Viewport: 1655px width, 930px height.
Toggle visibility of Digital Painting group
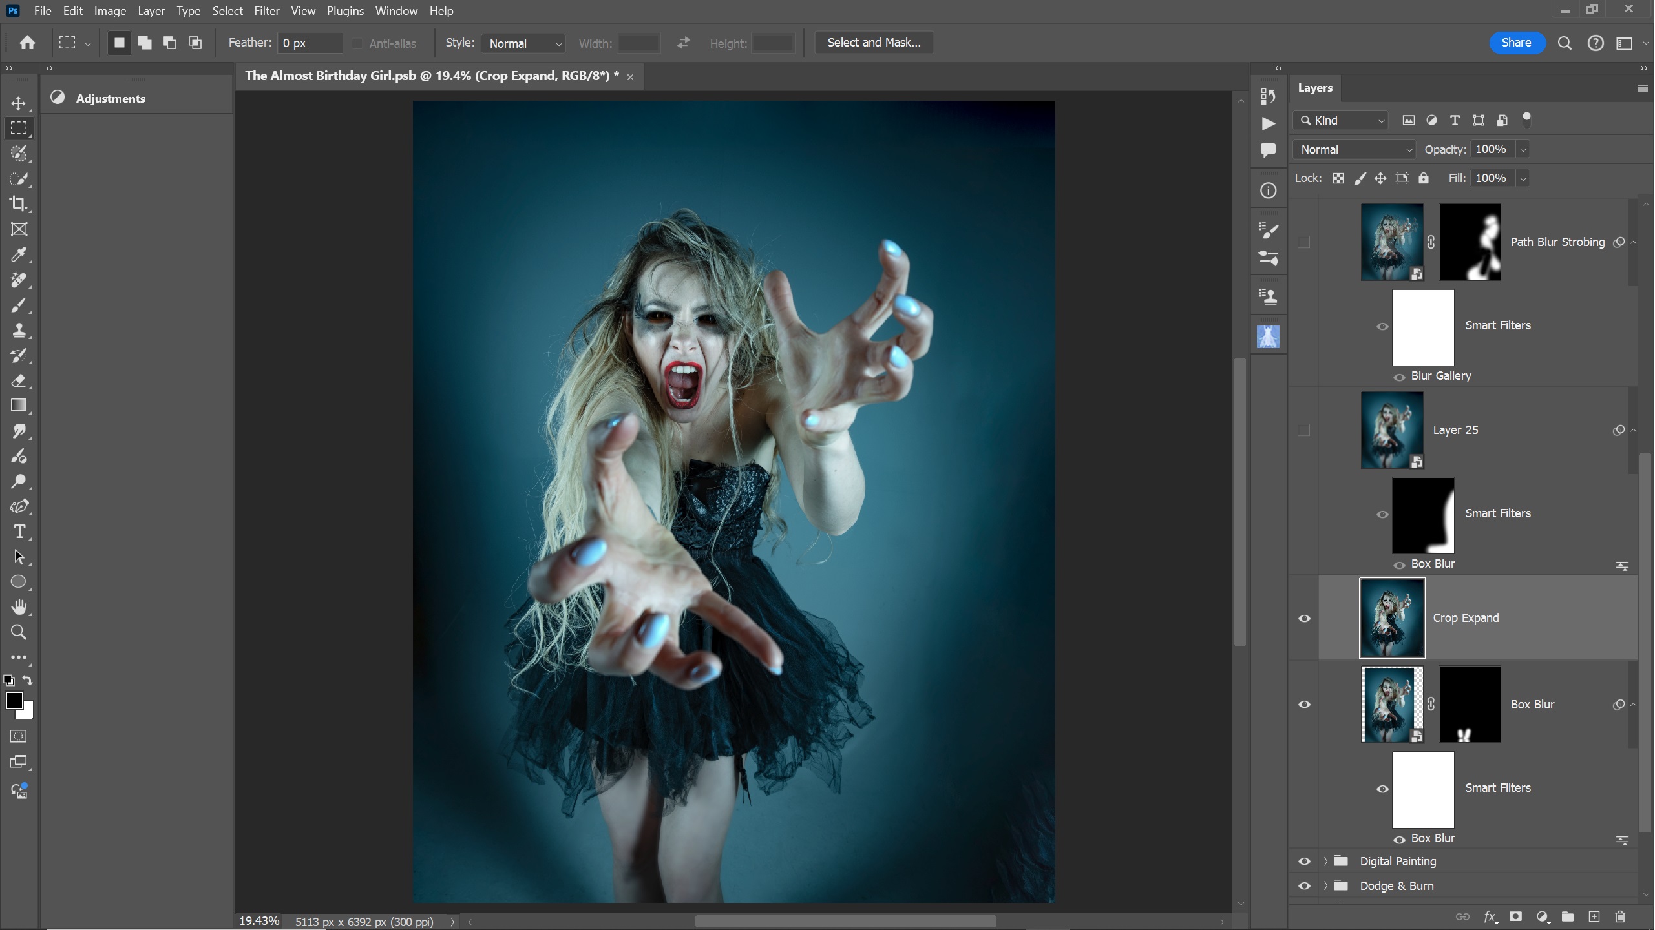(x=1304, y=861)
